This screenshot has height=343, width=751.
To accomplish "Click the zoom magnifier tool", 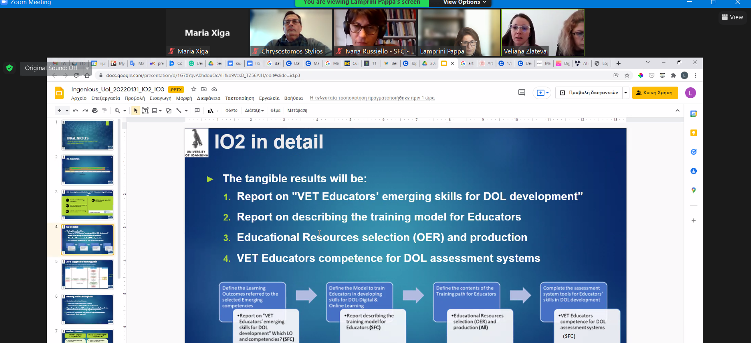I will click(x=117, y=111).
